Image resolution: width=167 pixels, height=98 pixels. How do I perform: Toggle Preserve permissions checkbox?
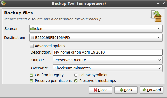31,81
